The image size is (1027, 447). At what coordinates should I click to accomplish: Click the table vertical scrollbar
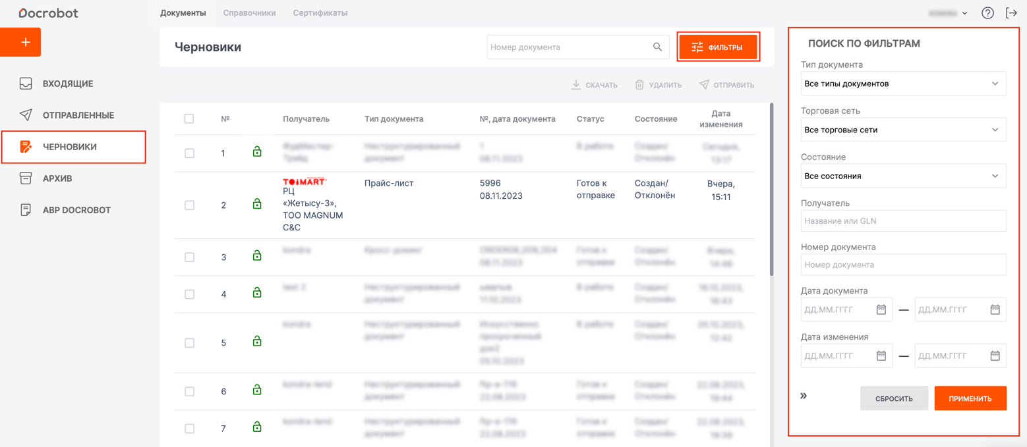(x=771, y=190)
